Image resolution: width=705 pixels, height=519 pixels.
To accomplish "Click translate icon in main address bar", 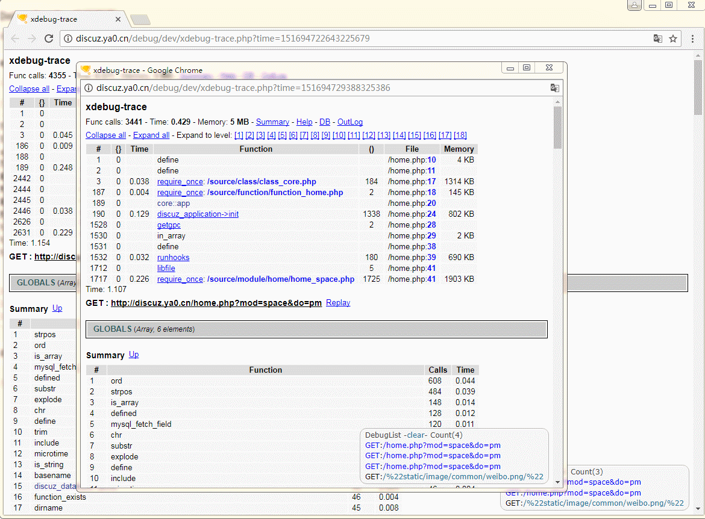I will point(658,39).
